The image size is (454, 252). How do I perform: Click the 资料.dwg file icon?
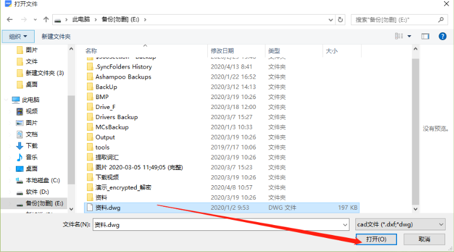point(90,207)
